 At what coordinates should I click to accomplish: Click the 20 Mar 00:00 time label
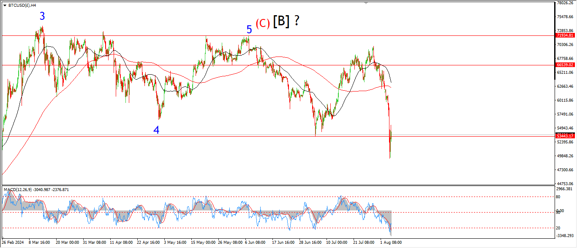pyautogui.click(x=67, y=243)
